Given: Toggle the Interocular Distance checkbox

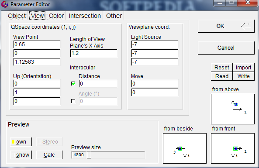Looking at the screenshot, I should pos(73,84).
